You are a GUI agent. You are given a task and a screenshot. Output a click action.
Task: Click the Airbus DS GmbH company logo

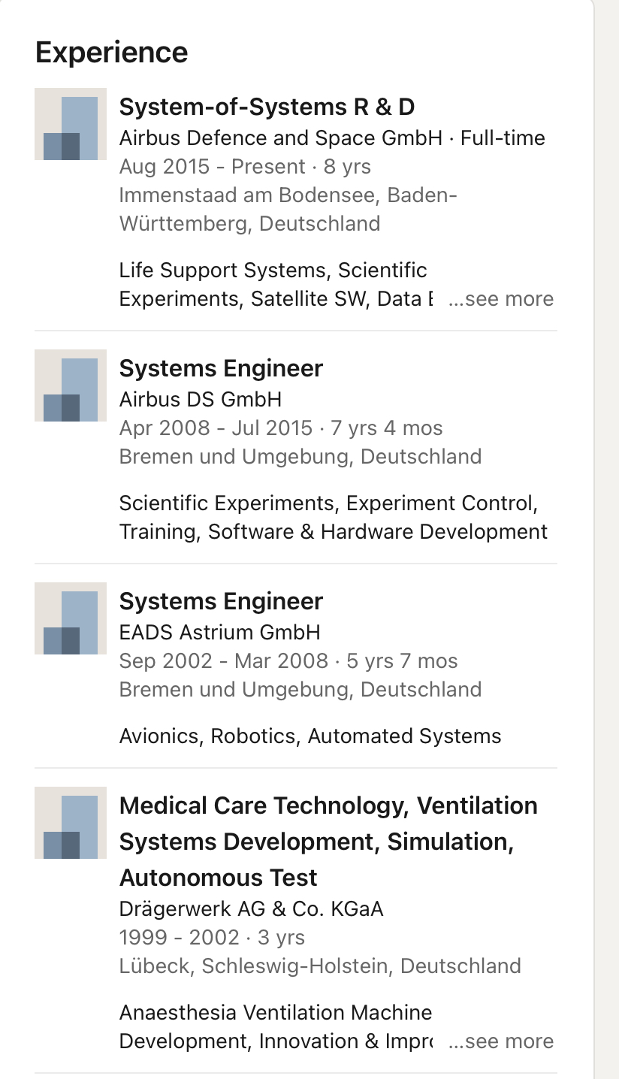tap(71, 385)
